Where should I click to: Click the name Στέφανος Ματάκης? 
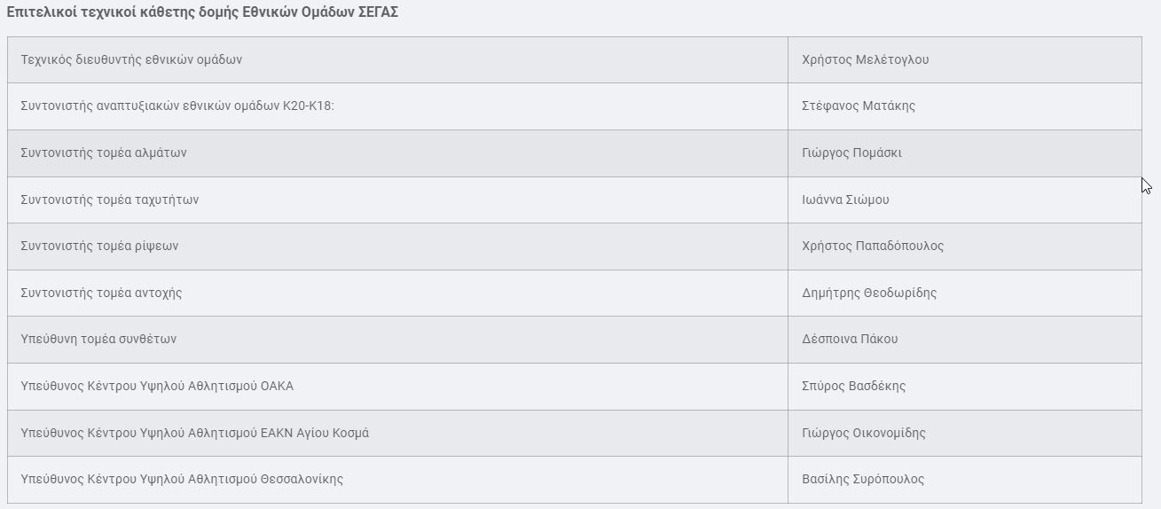(x=858, y=106)
